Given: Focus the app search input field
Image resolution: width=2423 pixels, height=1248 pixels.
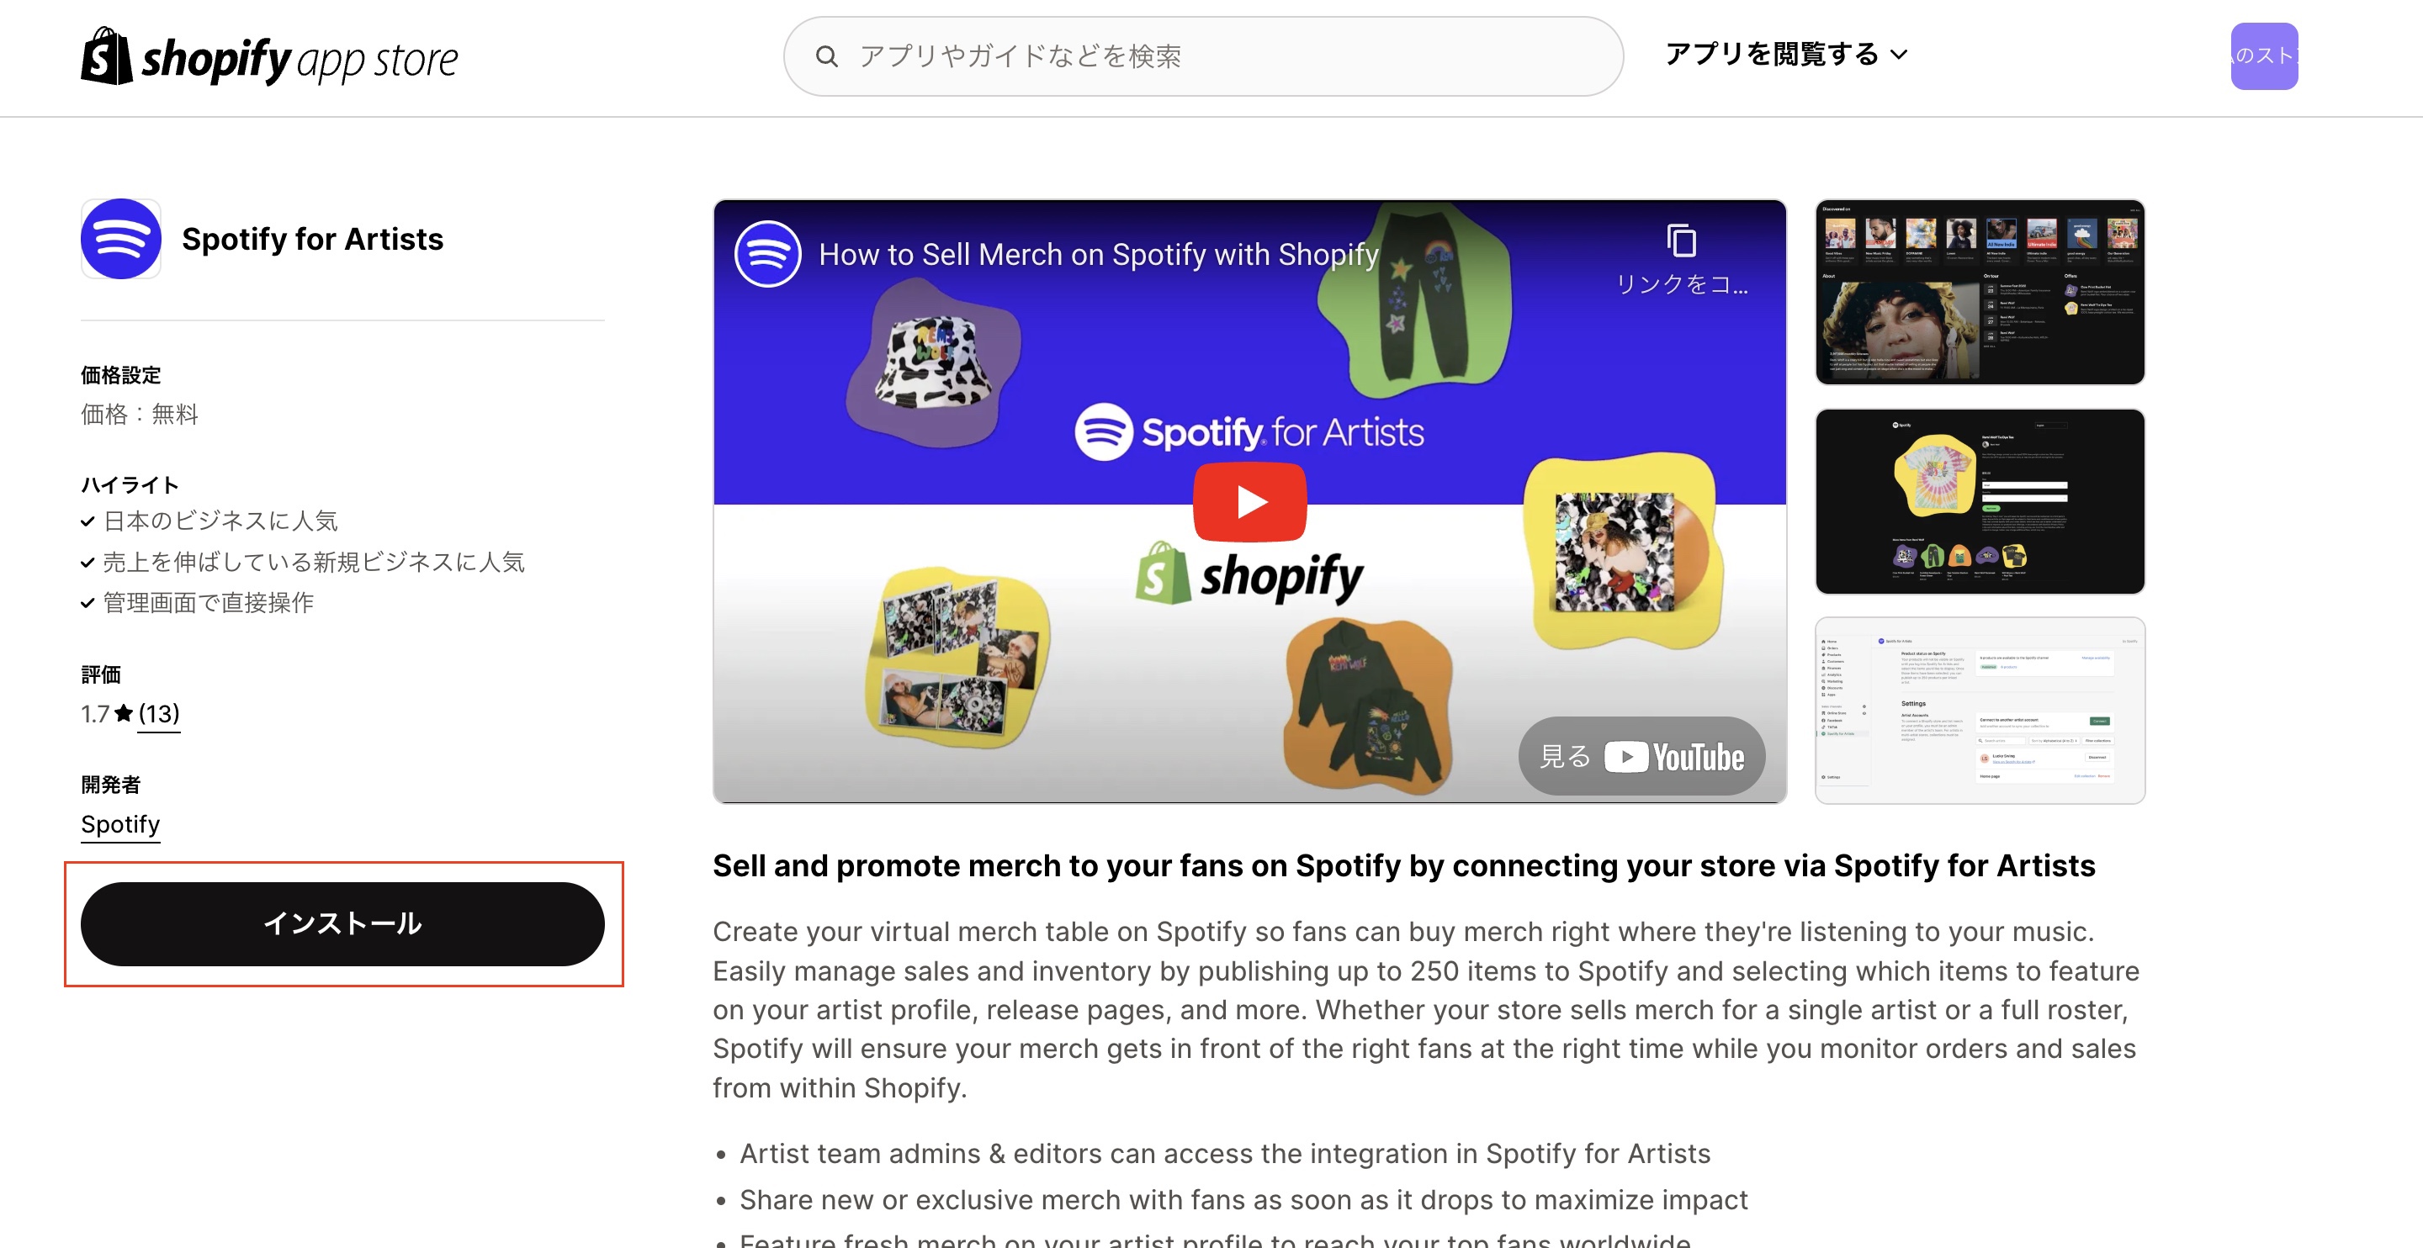Looking at the screenshot, I should click(1203, 56).
